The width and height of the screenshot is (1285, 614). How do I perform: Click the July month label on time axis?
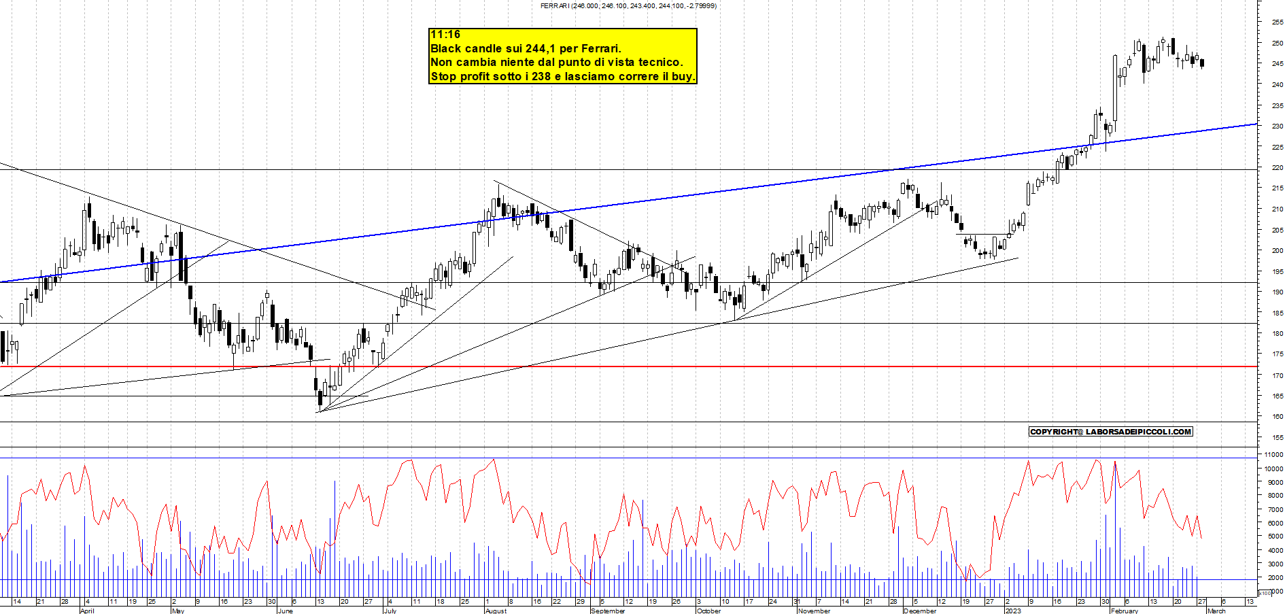tap(390, 611)
